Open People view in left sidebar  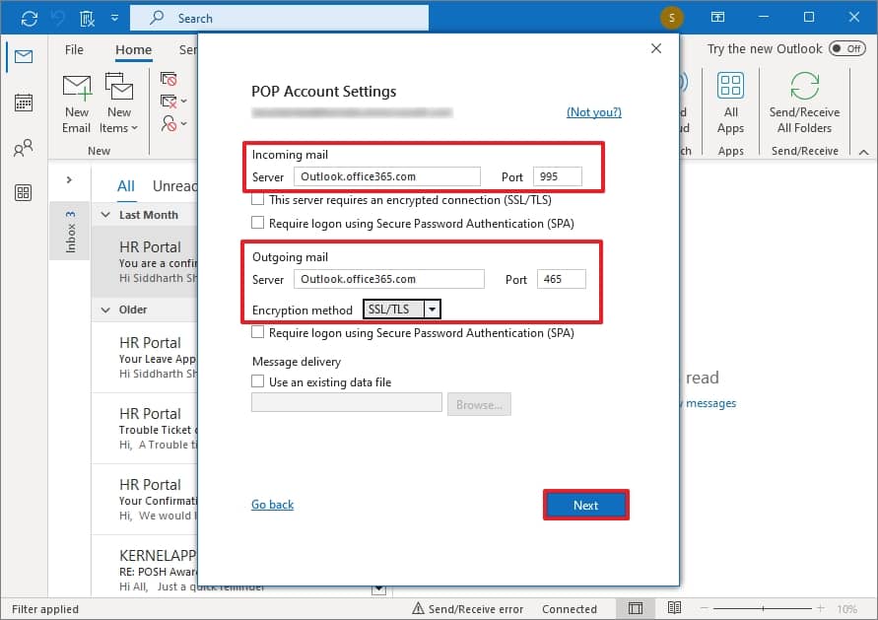click(x=24, y=148)
